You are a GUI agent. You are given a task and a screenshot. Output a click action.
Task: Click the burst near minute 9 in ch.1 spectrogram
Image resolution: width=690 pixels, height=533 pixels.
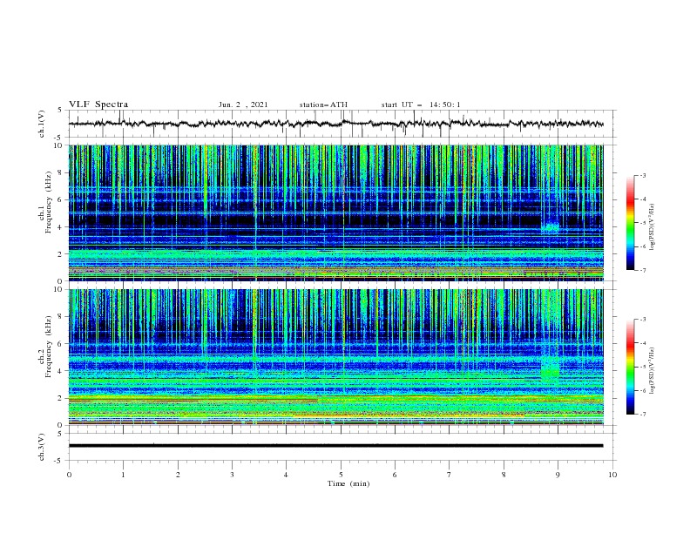(550, 227)
